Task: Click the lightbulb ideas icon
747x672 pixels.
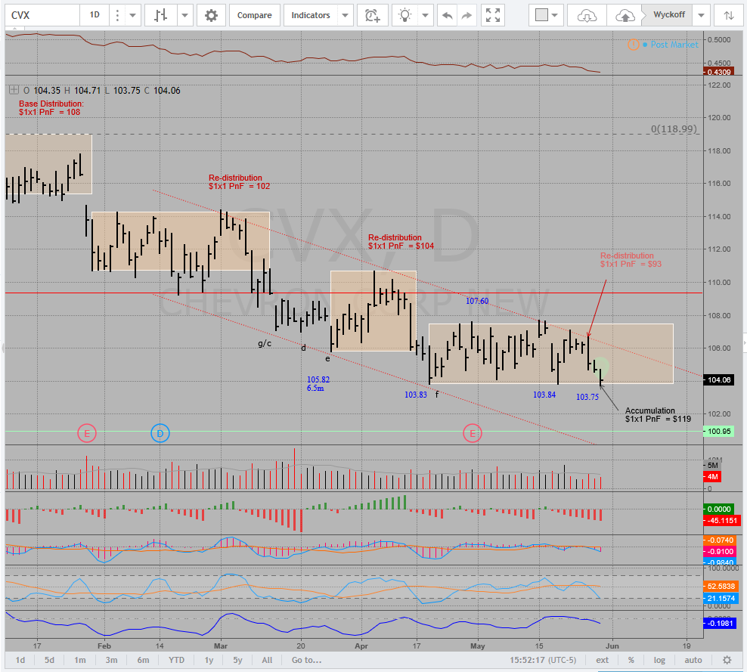Action: (x=407, y=15)
